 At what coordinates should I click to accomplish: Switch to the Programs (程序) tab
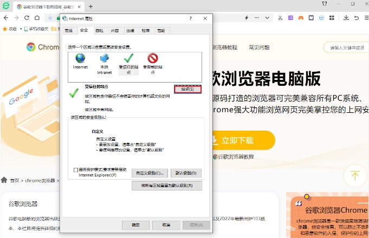(146, 31)
